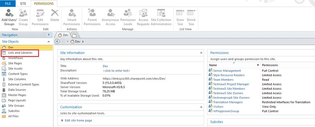Click 'Full Control' beside Senior Management
Screen dimensions: 315x127
[x=270, y=71]
